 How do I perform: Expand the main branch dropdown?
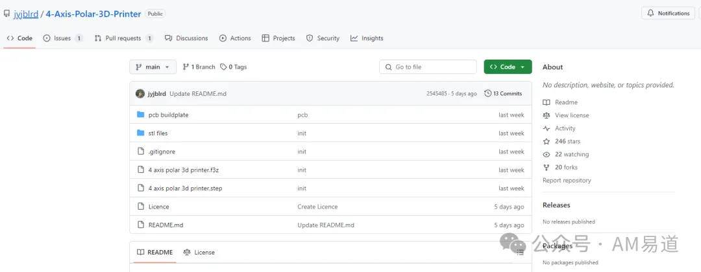(x=153, y=67)
